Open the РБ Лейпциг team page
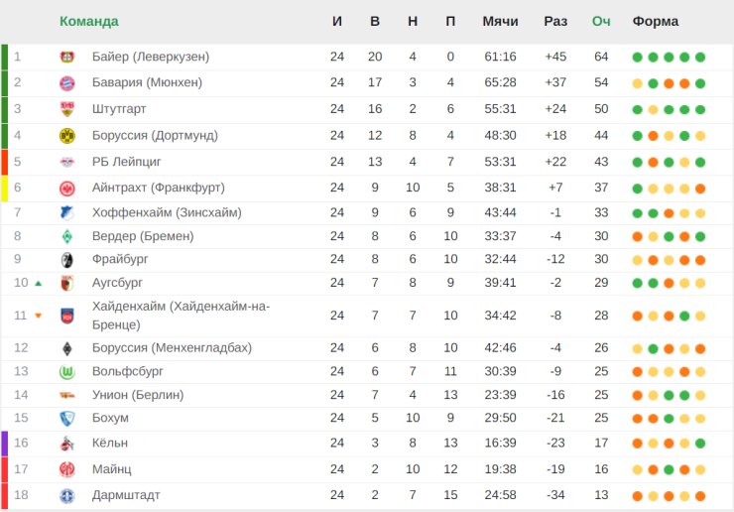The image size is (734, 512). pos(126,162)
